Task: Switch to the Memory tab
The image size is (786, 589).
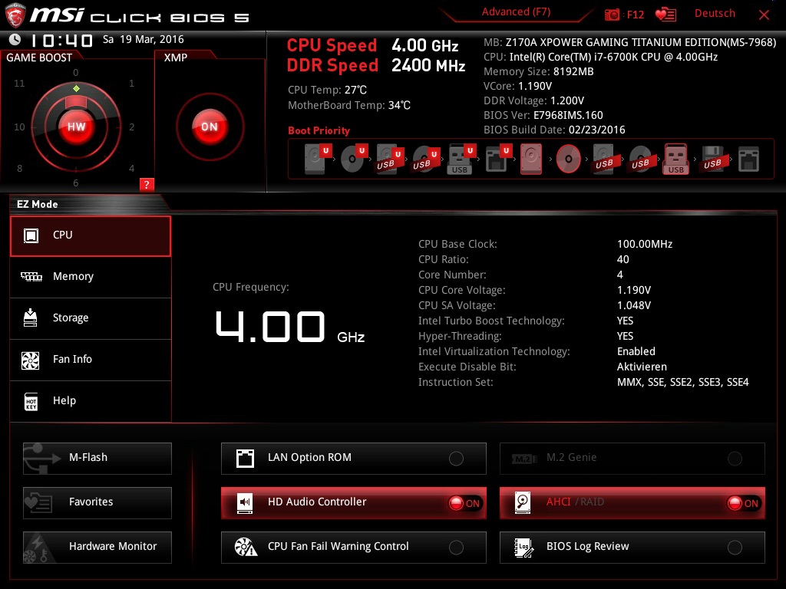Action: coord(91,277)
